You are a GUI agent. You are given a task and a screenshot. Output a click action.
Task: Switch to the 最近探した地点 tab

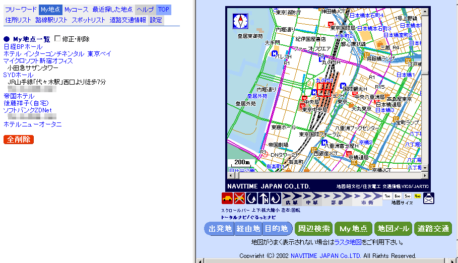(x=112, y=10)
